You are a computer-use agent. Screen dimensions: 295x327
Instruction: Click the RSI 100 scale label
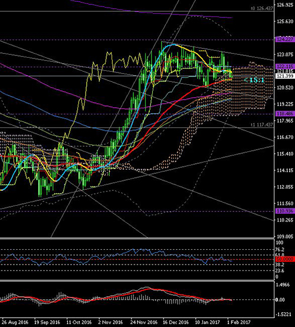click(x=280, y=243)
